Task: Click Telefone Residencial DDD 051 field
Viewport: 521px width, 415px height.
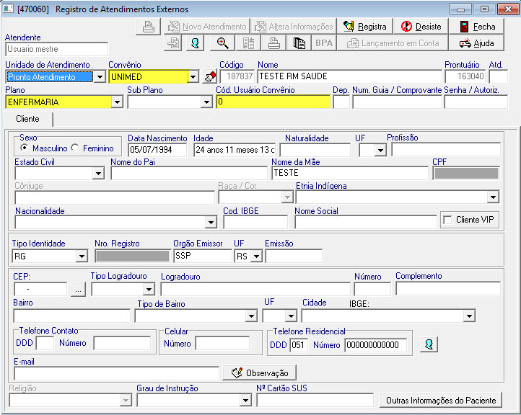Action: coord(299,345)
